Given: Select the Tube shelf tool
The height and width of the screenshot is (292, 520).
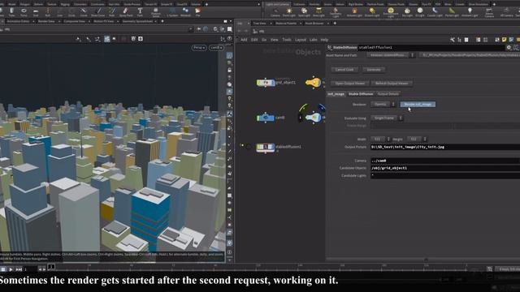Looking at the screenshot, I should point(11,12).
